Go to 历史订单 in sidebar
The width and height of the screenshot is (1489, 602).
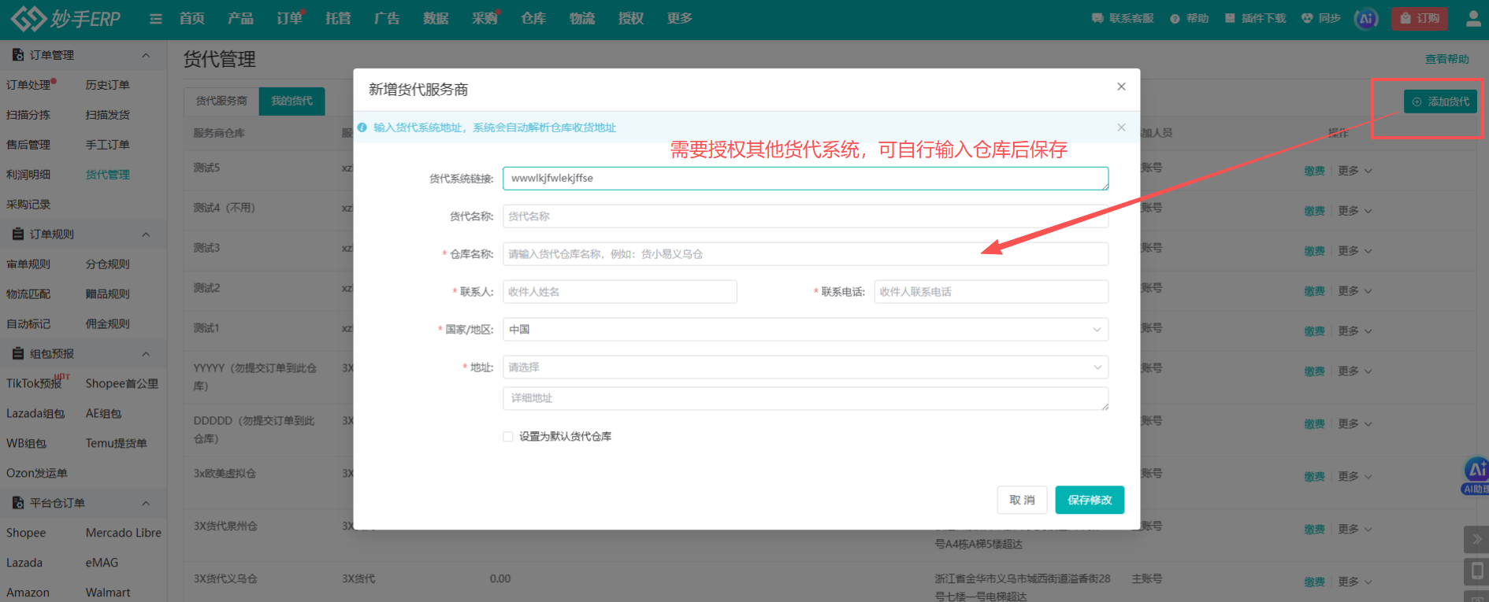point(108,85)
